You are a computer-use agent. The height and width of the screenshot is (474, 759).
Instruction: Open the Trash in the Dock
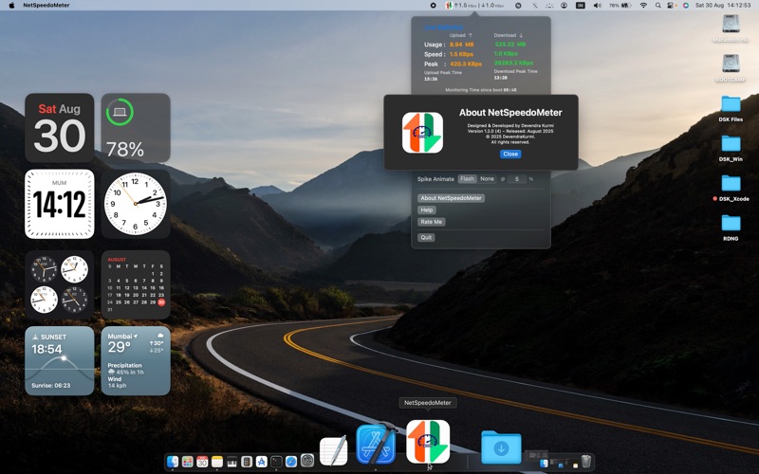point(585,461)
